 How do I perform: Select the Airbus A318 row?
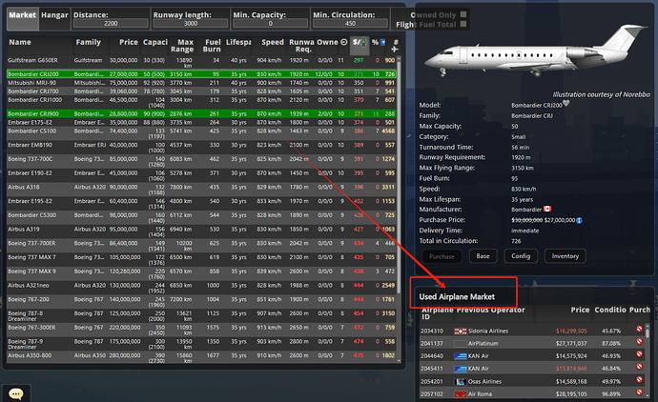click(x=201, y=190)
